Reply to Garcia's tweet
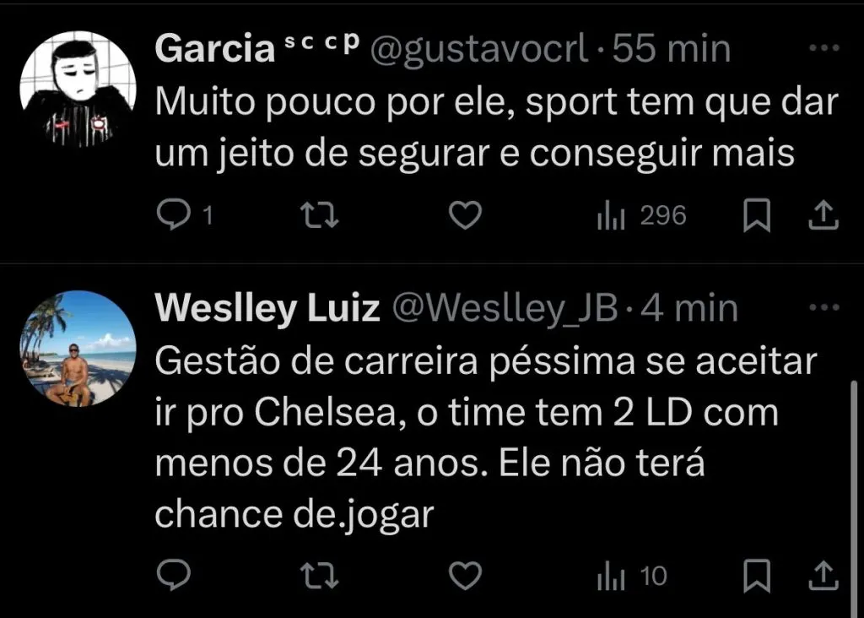864x618 pixels. [175, 217]
